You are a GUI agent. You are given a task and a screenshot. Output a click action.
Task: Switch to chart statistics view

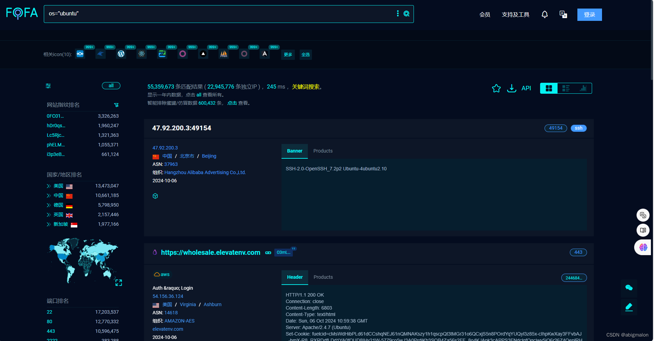pyautogui.click(x=583, y=88)
